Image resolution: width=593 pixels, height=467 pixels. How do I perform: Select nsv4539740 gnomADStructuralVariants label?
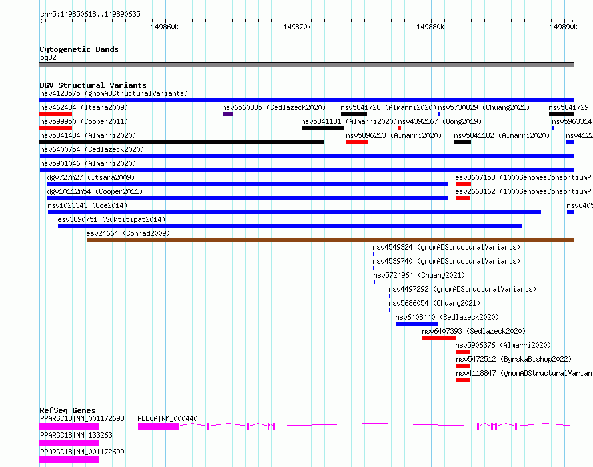446,261
